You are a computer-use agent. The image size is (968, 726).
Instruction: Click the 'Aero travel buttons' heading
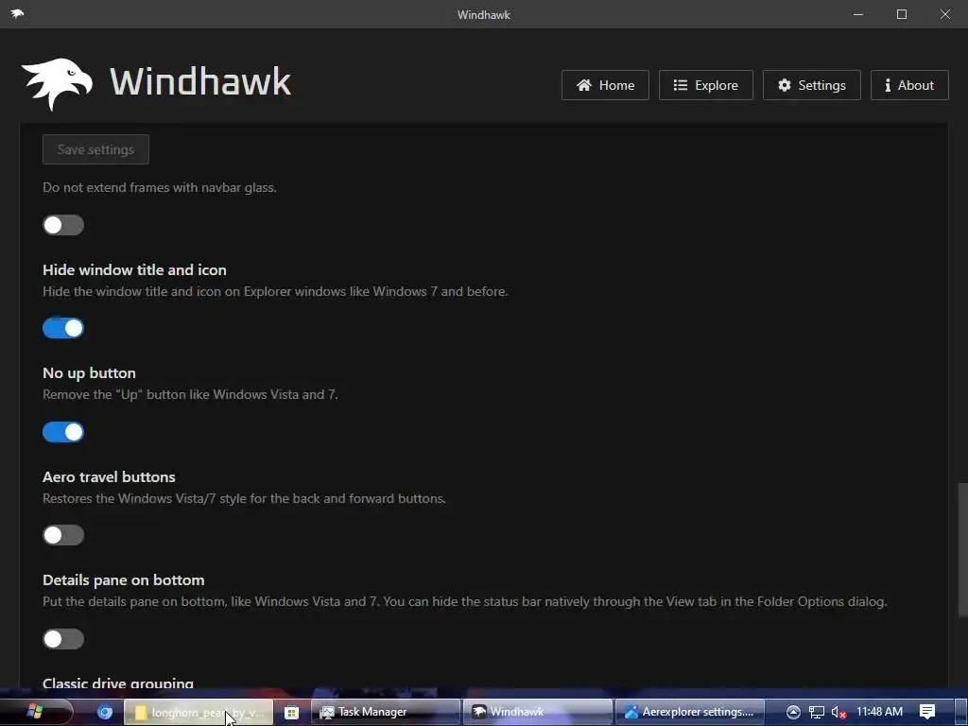pyautogui.click(x=109, y=476)
